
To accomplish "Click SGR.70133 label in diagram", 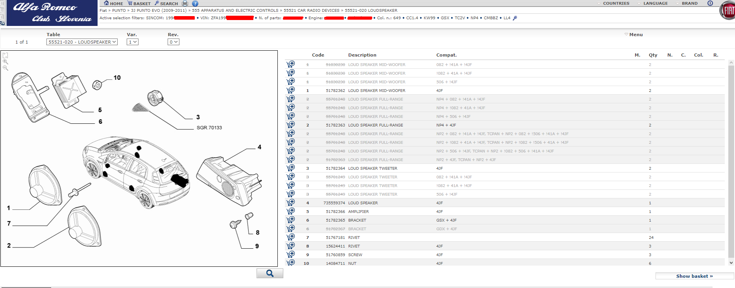I will (209, 128).
